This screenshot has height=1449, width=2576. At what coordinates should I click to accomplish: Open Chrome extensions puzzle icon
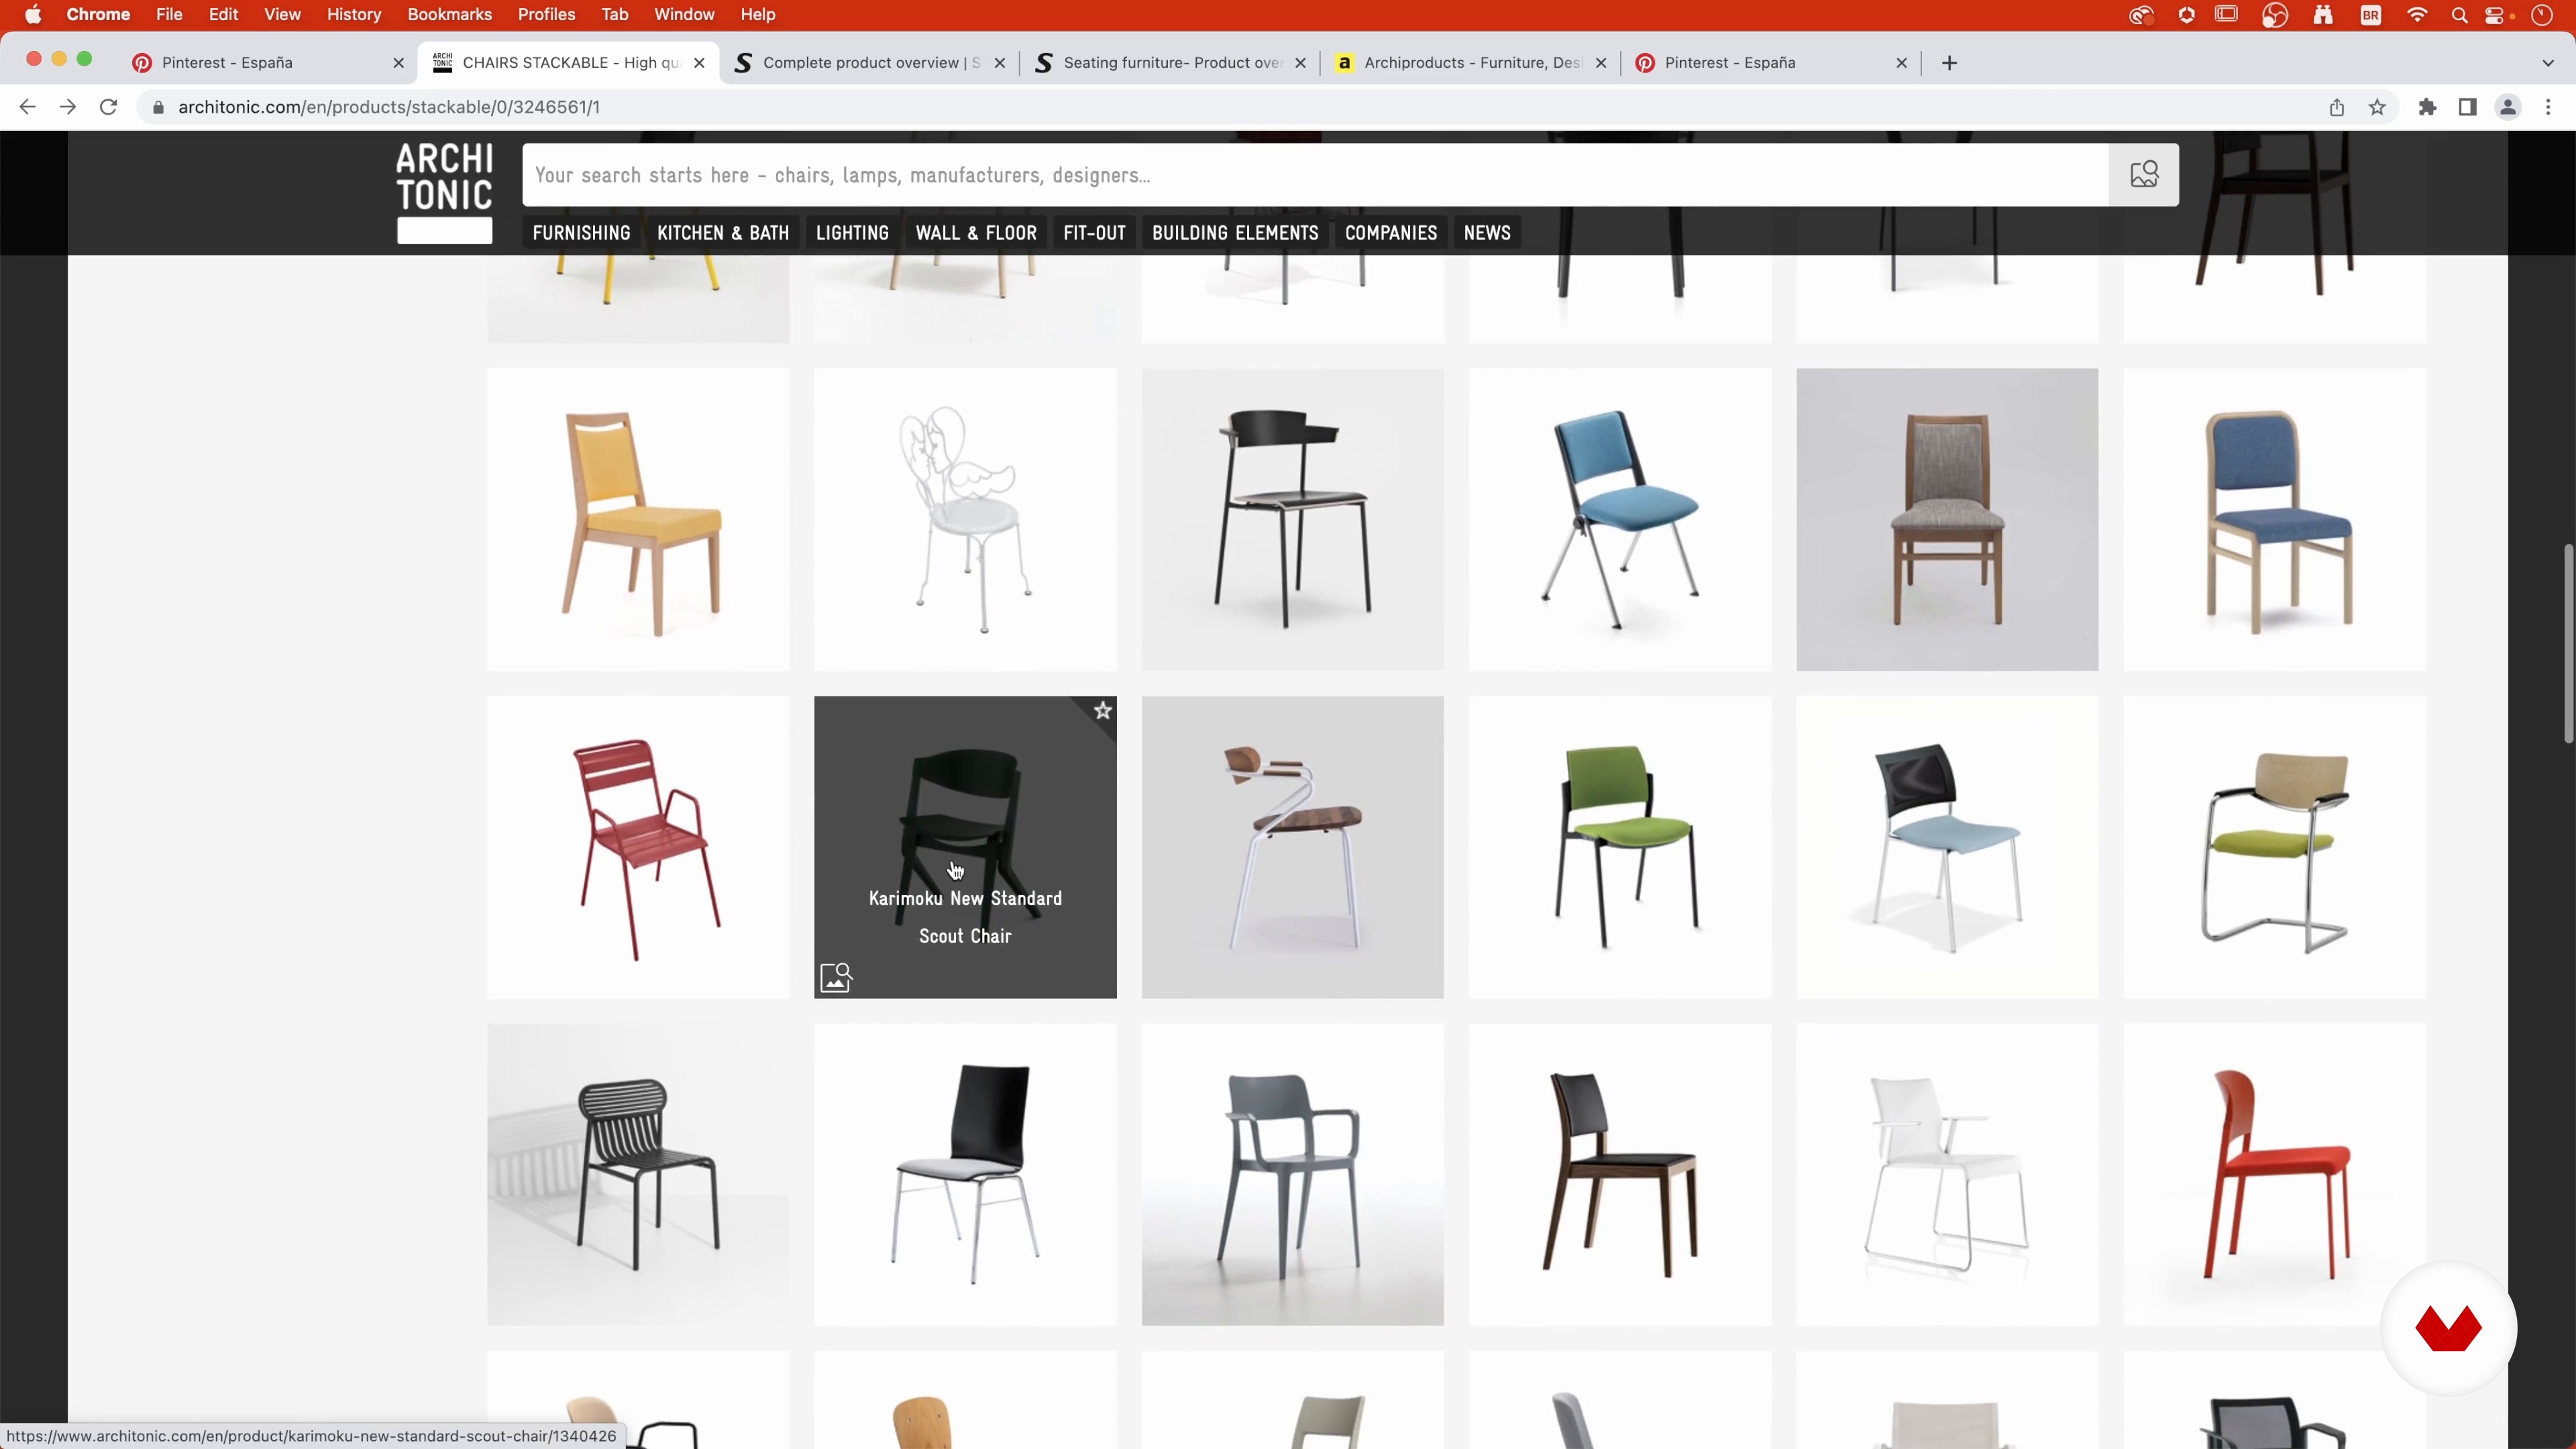(x=2427, y=107)
